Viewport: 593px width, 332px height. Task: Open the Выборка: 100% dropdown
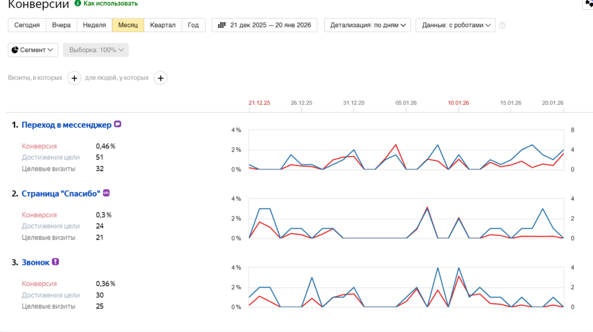coord(96,50)
